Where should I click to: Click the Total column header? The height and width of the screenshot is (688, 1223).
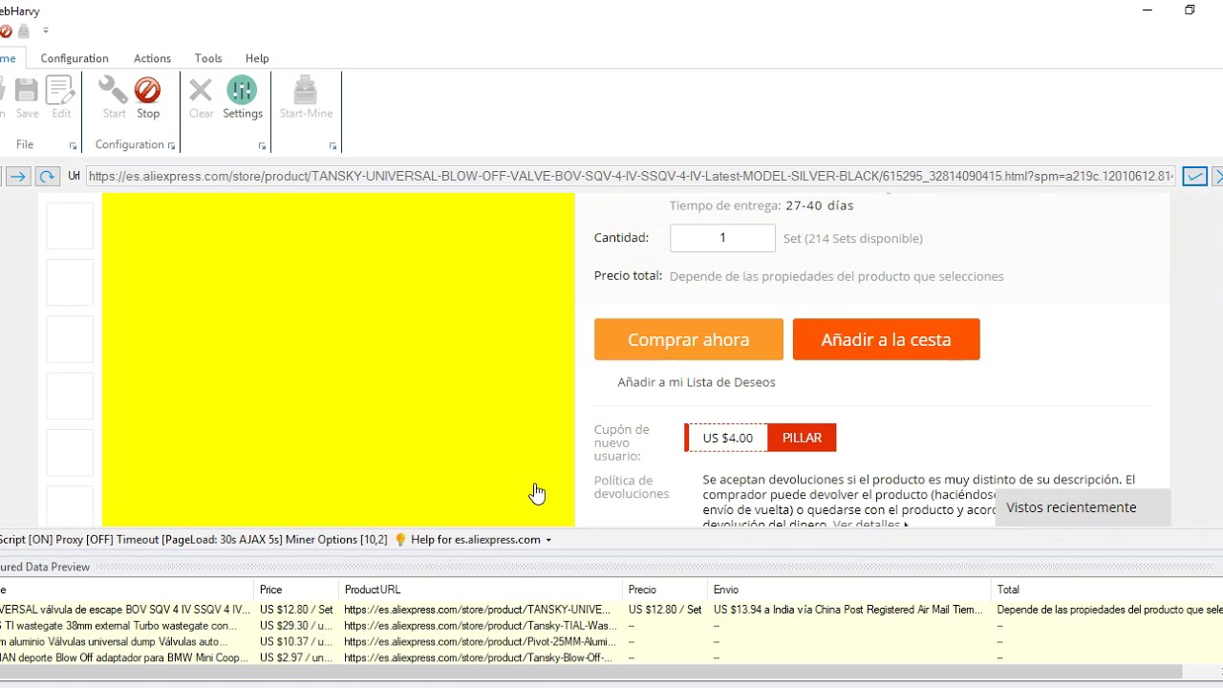(x=1106, y=590)
